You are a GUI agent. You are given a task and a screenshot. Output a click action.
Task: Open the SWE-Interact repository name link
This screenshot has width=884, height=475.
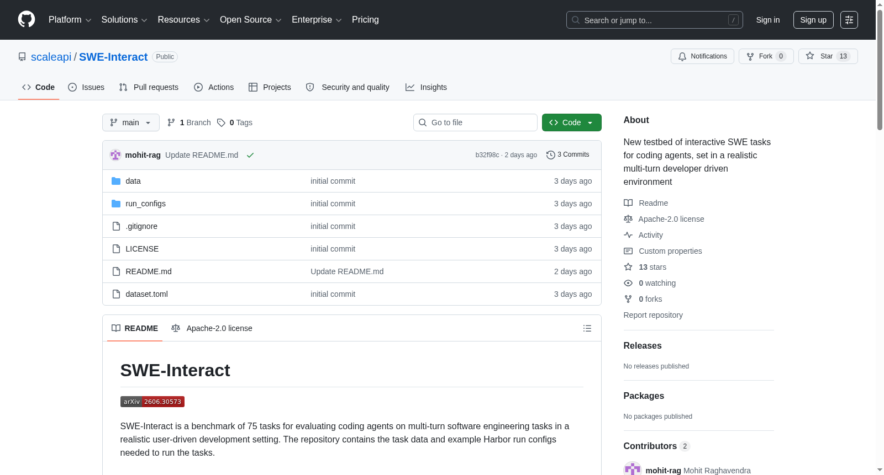(113, 57)
